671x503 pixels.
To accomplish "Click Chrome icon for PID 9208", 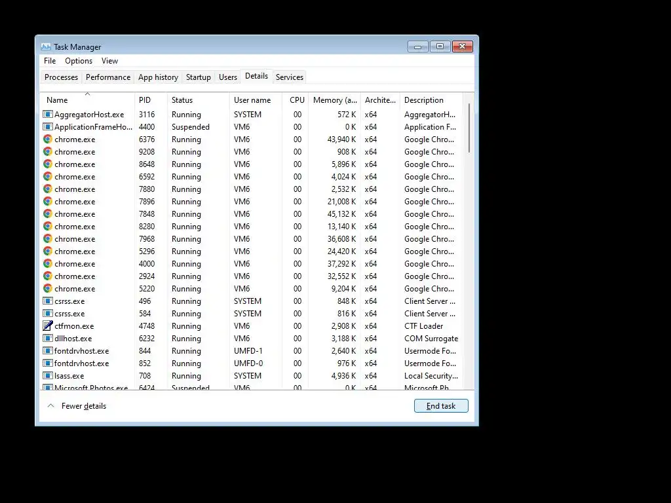I will coord(47,151).
